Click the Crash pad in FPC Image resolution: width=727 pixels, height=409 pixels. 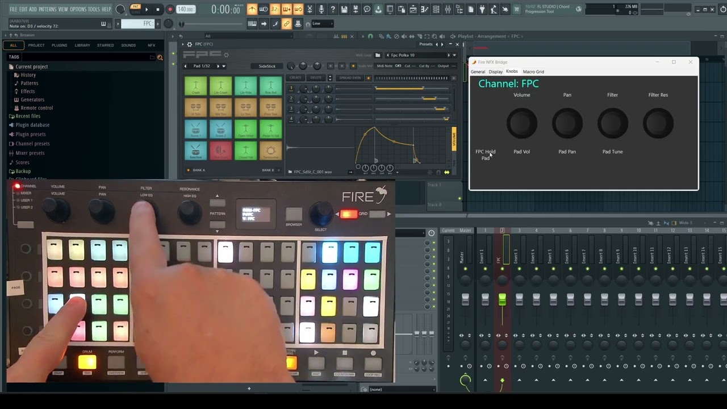(x=195, y=85)
